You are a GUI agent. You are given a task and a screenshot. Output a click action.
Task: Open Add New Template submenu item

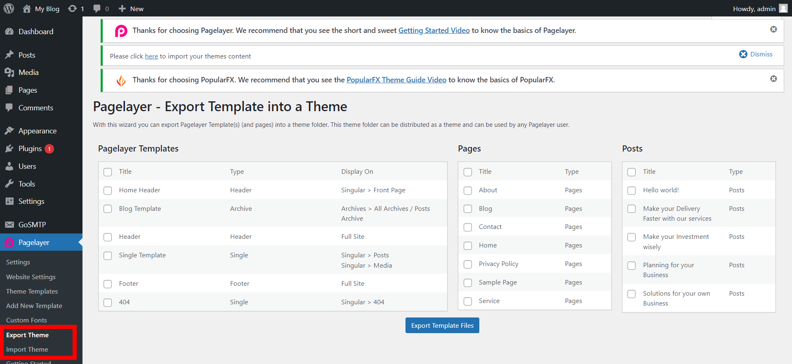34,306
